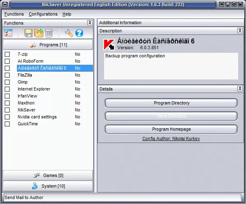Click the No status beside FileZilla
246x204 pixels.
(x=77, y=75)
